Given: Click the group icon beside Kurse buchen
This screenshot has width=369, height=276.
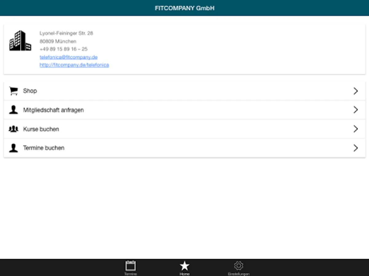Looking at the screenshot, I should click(14, 129).
